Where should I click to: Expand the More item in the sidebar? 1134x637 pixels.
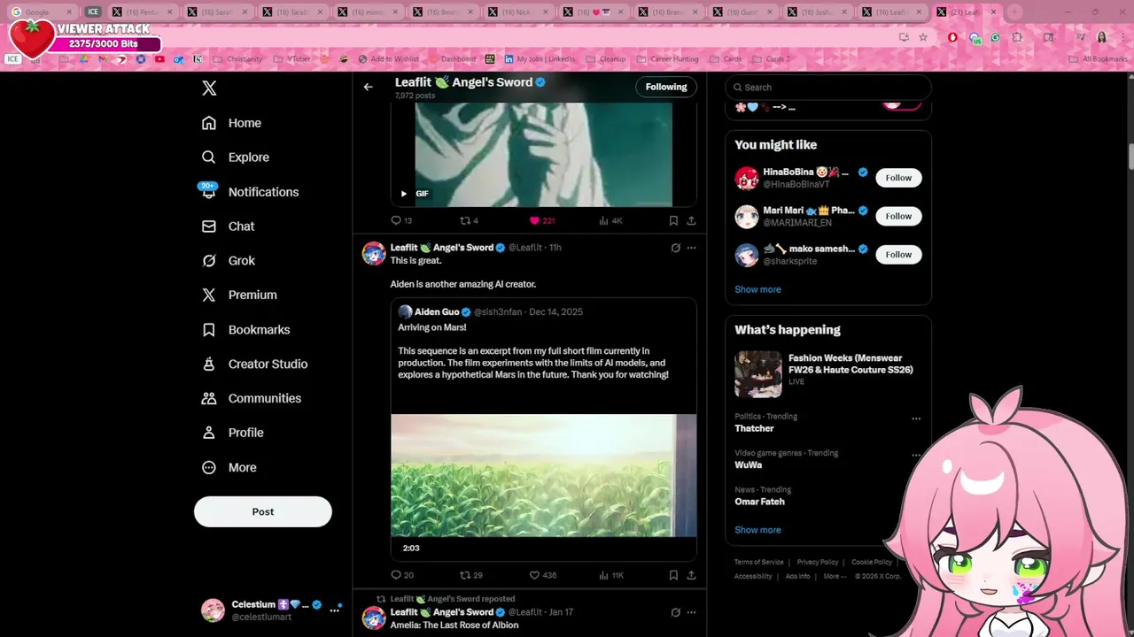click(x=229, y=467)
